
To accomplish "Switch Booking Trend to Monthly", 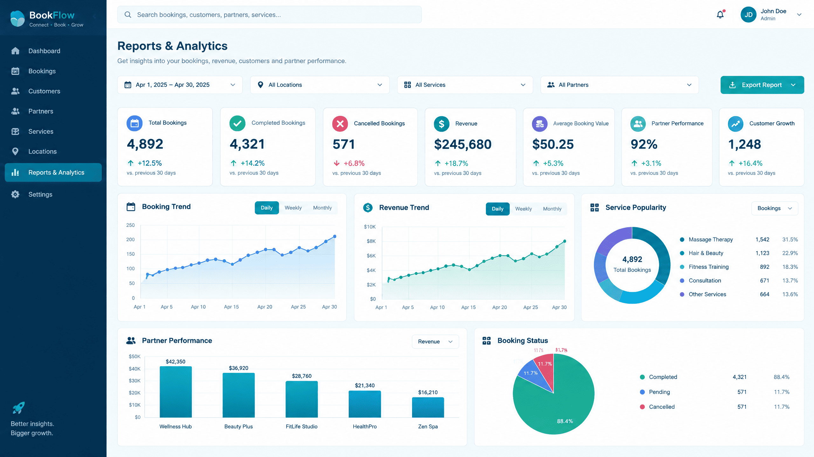I will coord(322,208).
